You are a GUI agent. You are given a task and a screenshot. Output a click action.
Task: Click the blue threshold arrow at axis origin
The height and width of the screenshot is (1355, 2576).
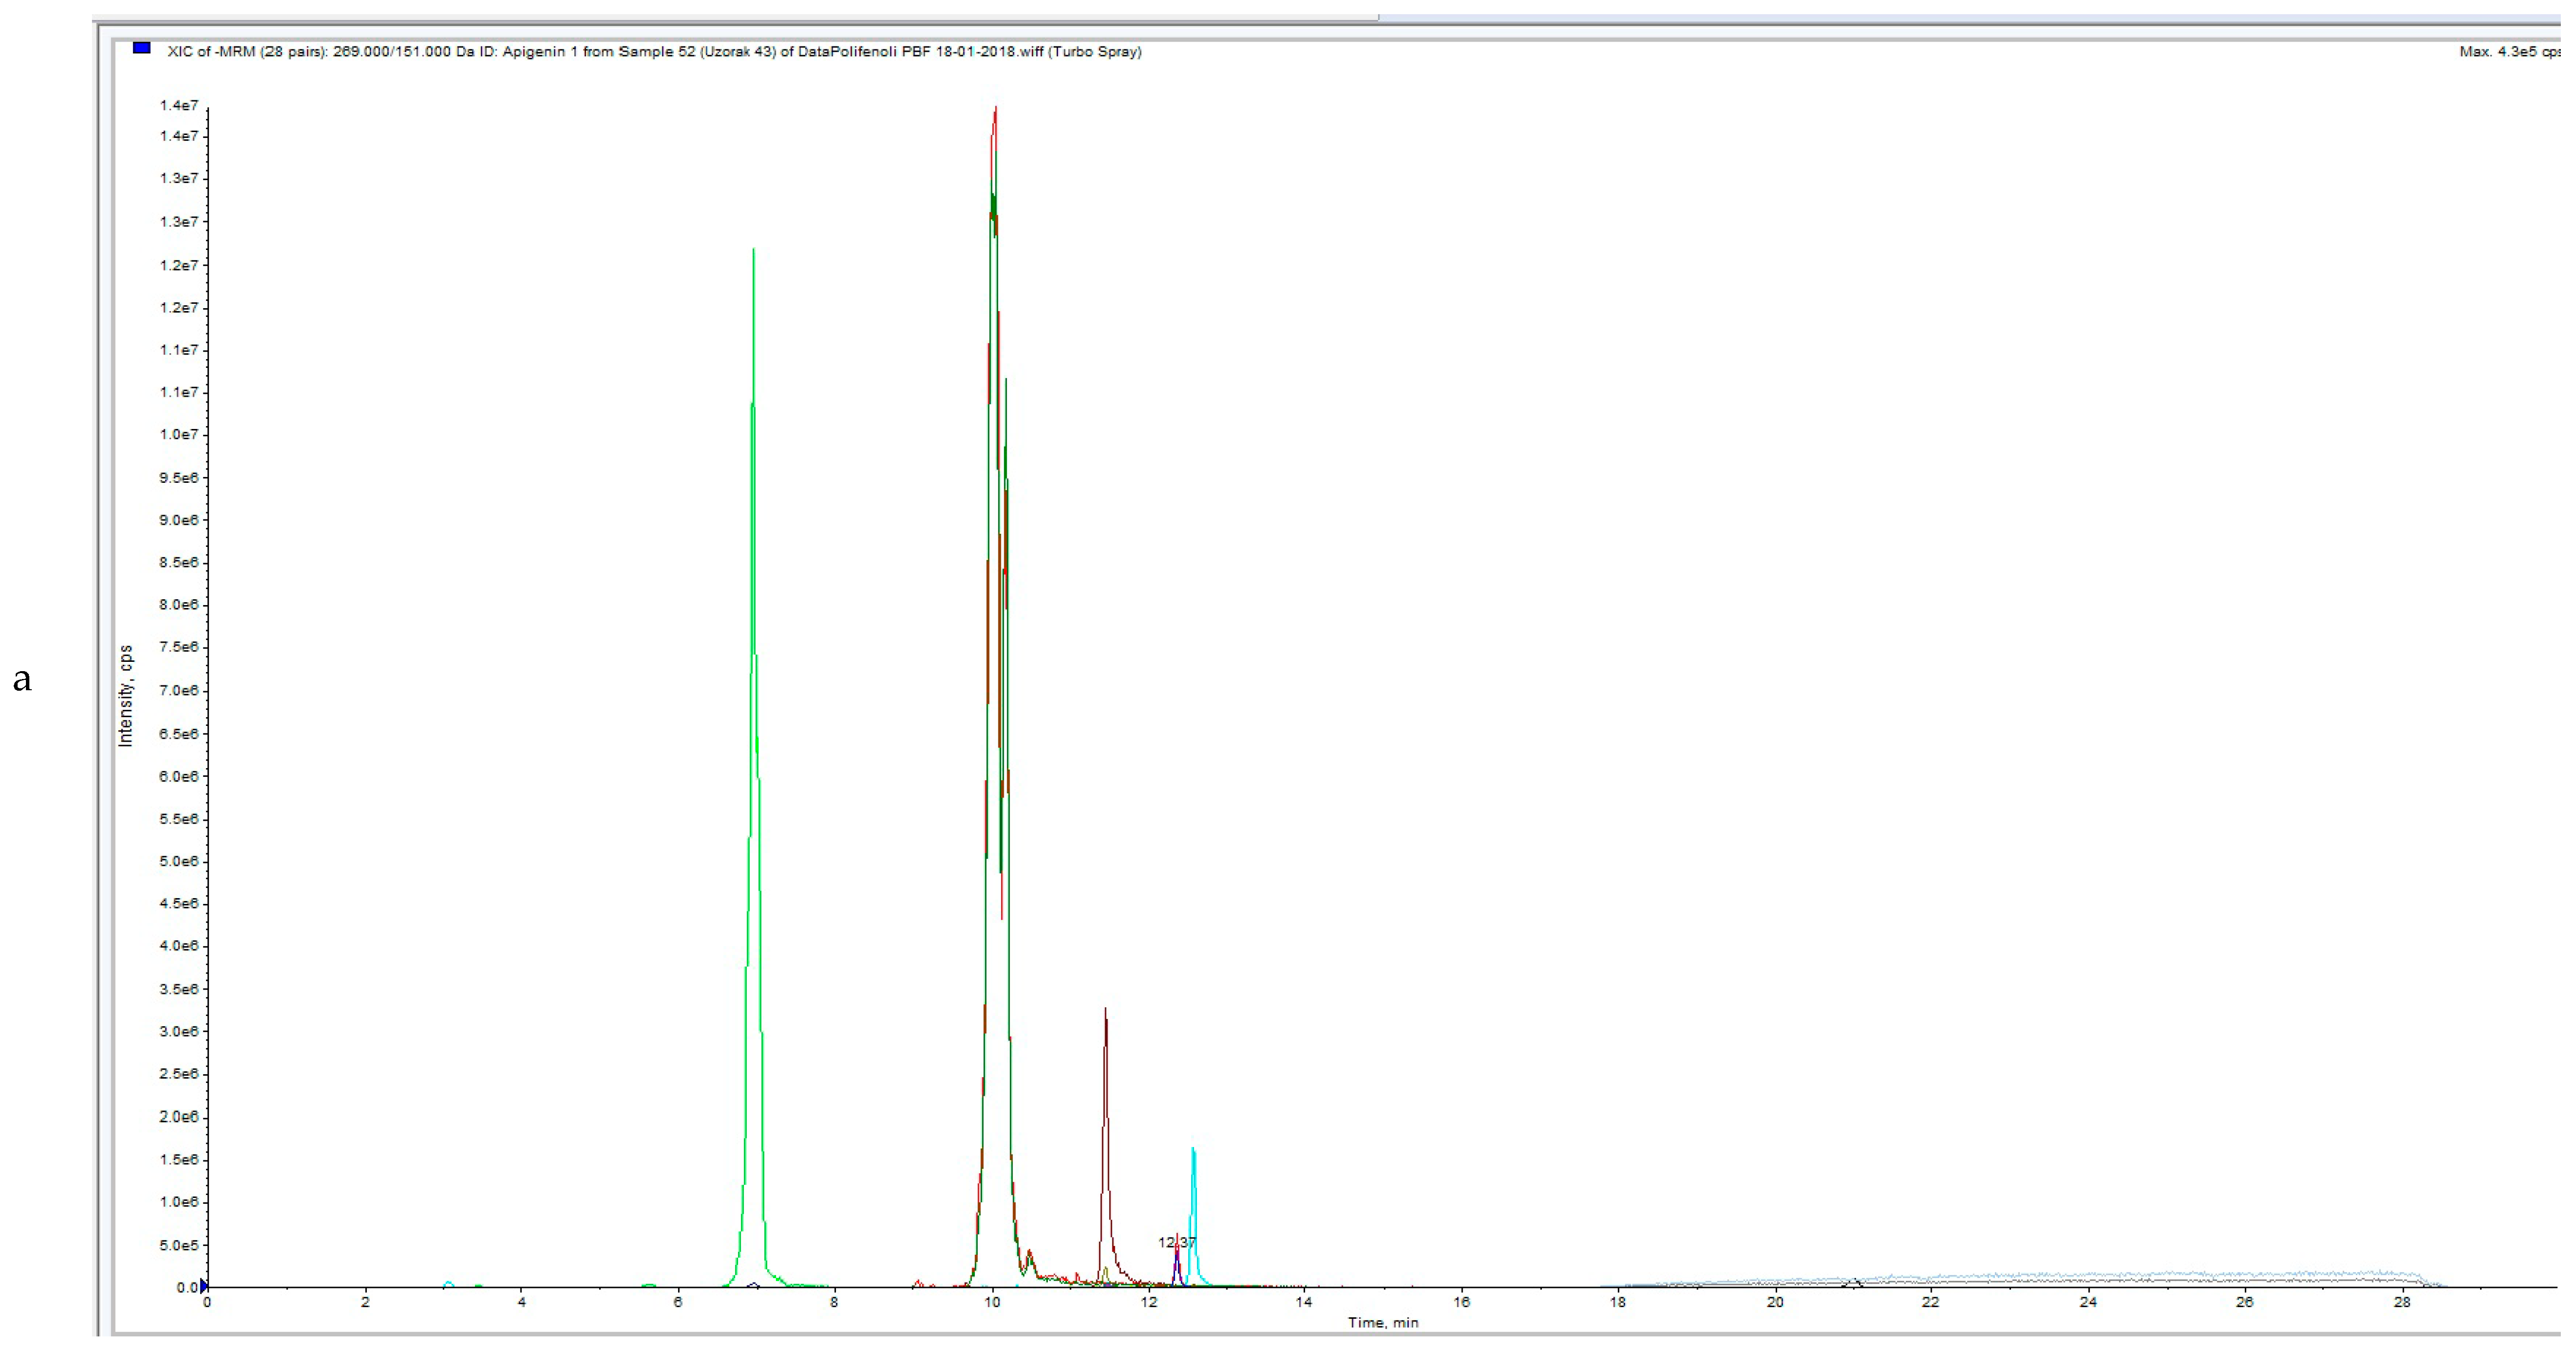coord(204,1286)
